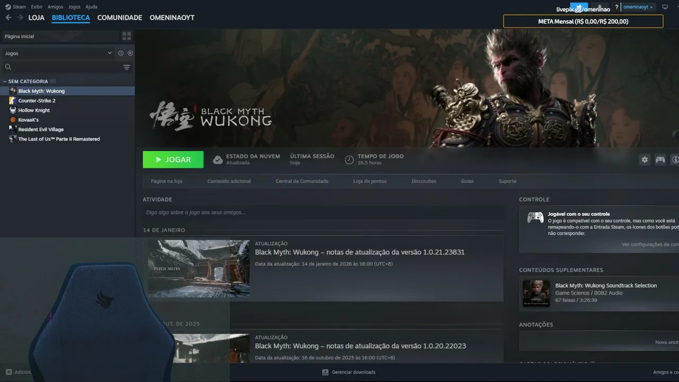Image resolution: width=679 pixels, height=382 pixels.
Task: Click into the library search field
Action: tap(66, 67)
